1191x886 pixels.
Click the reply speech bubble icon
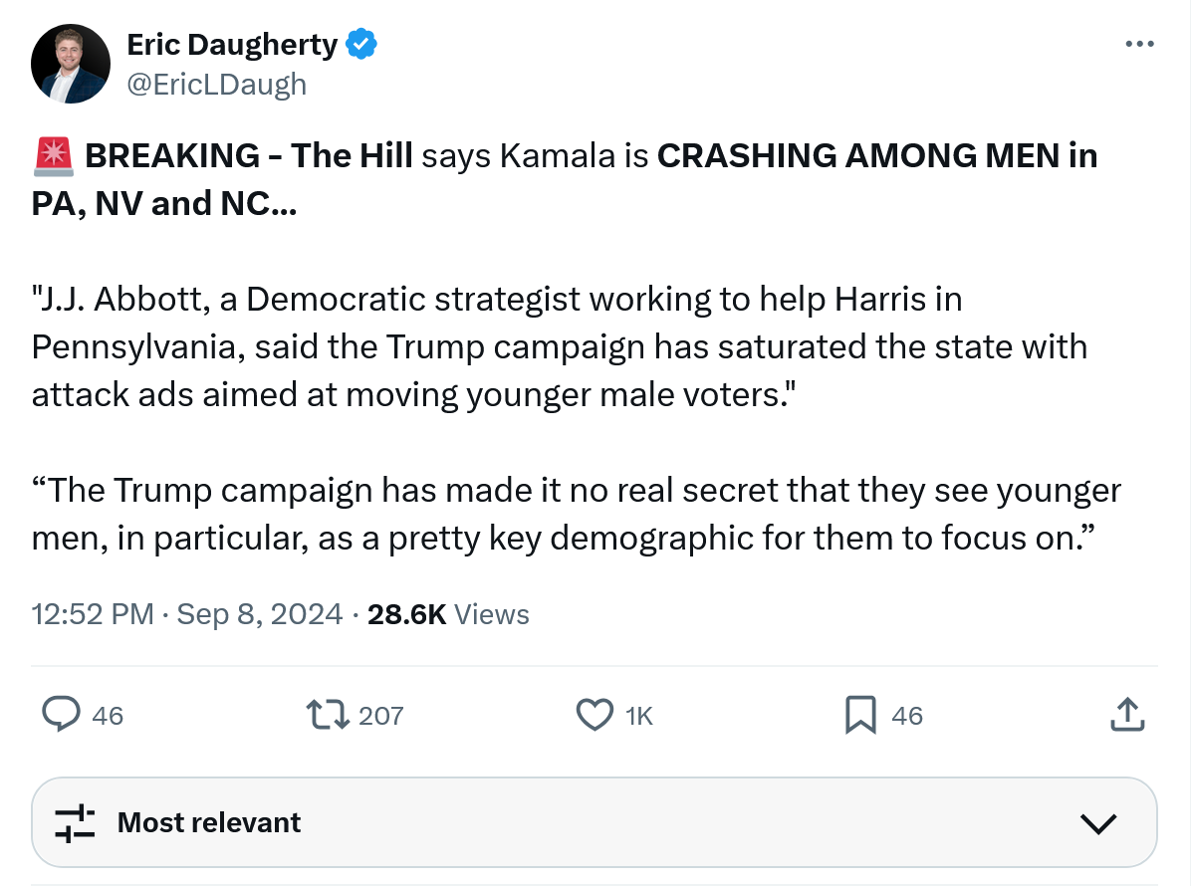click(61, 714)
